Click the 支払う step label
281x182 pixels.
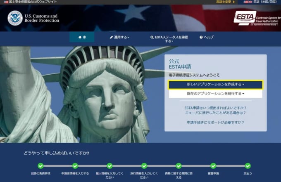tap(248, 173)
